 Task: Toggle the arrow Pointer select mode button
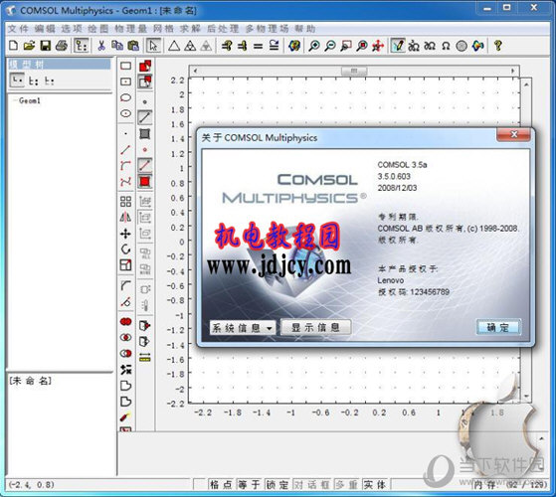pos(154,46)
